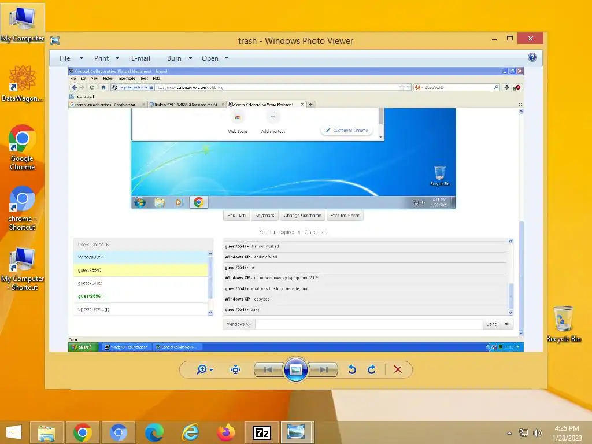Open Photo Viewer help via question mark icon
The image size is (592, 444).
pyautogui.click(x=532, y=57)
